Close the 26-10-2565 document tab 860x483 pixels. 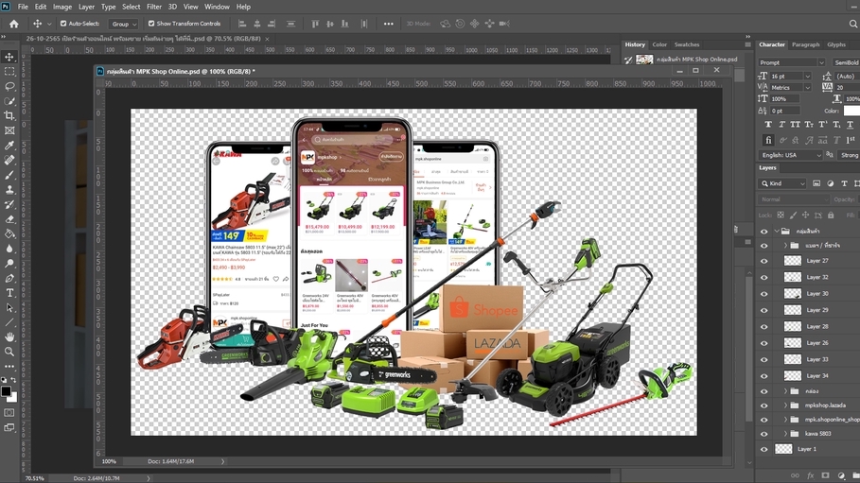[x=267, y=39]
